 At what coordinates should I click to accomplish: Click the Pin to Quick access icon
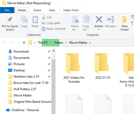click(x=10, y=19)
